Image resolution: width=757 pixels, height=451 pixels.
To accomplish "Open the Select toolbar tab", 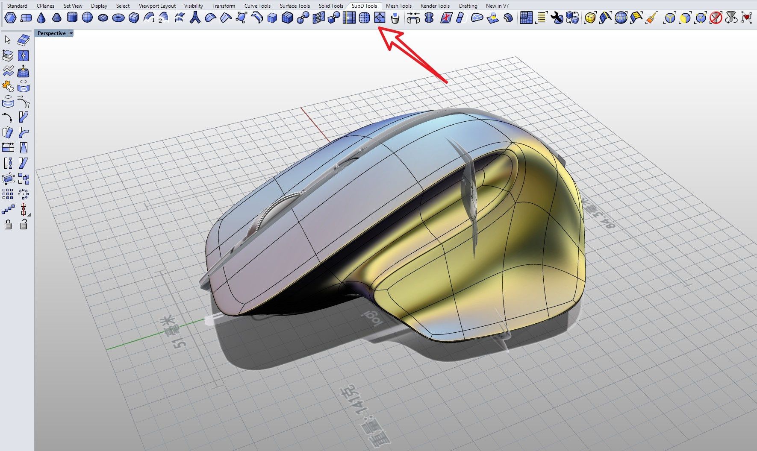I will click(123, 6).
